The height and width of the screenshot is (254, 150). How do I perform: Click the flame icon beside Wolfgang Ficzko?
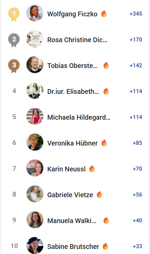pyautogui.click(x=104, y=14)
